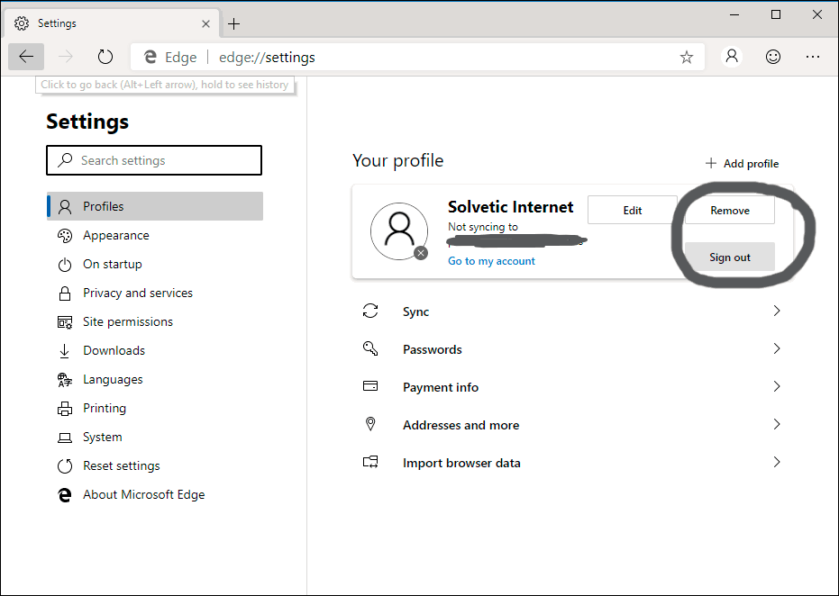The image size is (839, 596).
Task: Send feedback with the smiley icon
Action: click(772, 57)
